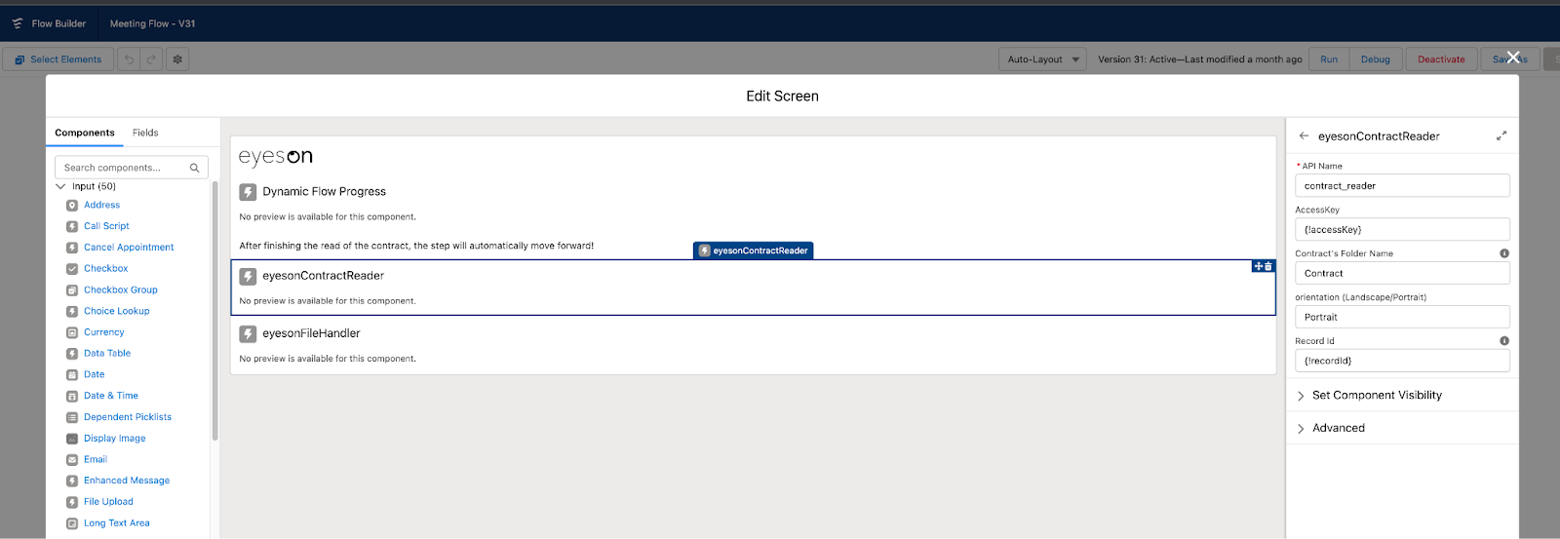
Task: Select File Upload component
Action: (108, 502)
